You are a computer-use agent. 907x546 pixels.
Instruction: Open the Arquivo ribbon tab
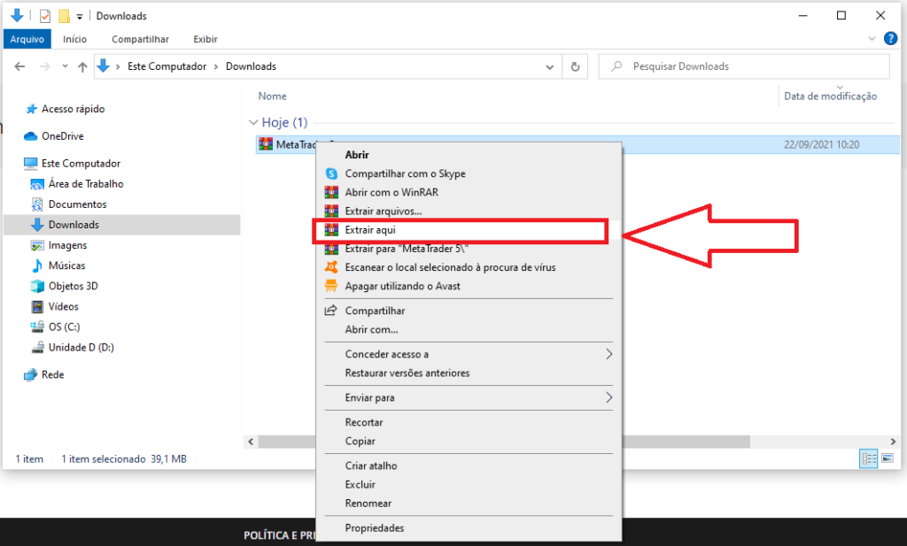[x=28, y=39]
